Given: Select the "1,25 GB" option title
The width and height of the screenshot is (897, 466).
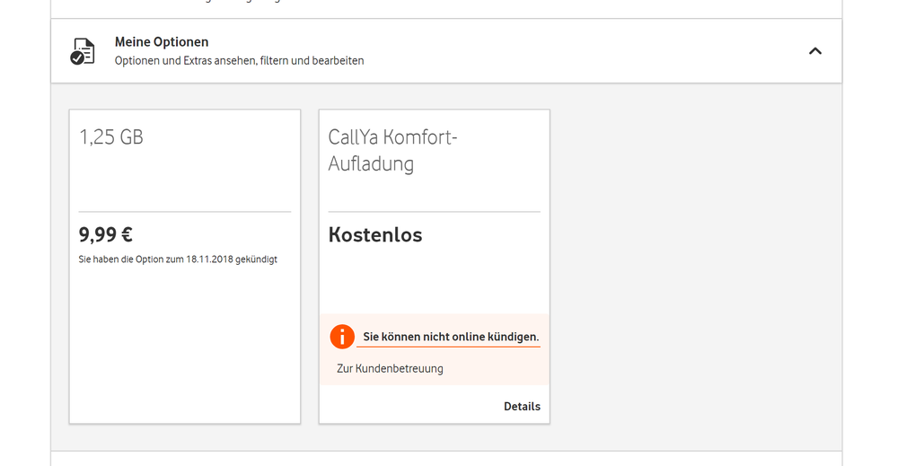Looking at the screenshot, I should 111,137.
